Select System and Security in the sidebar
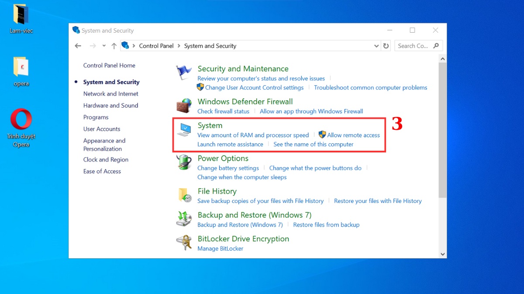Screen dimensions: 524x294 click(111, 82)
